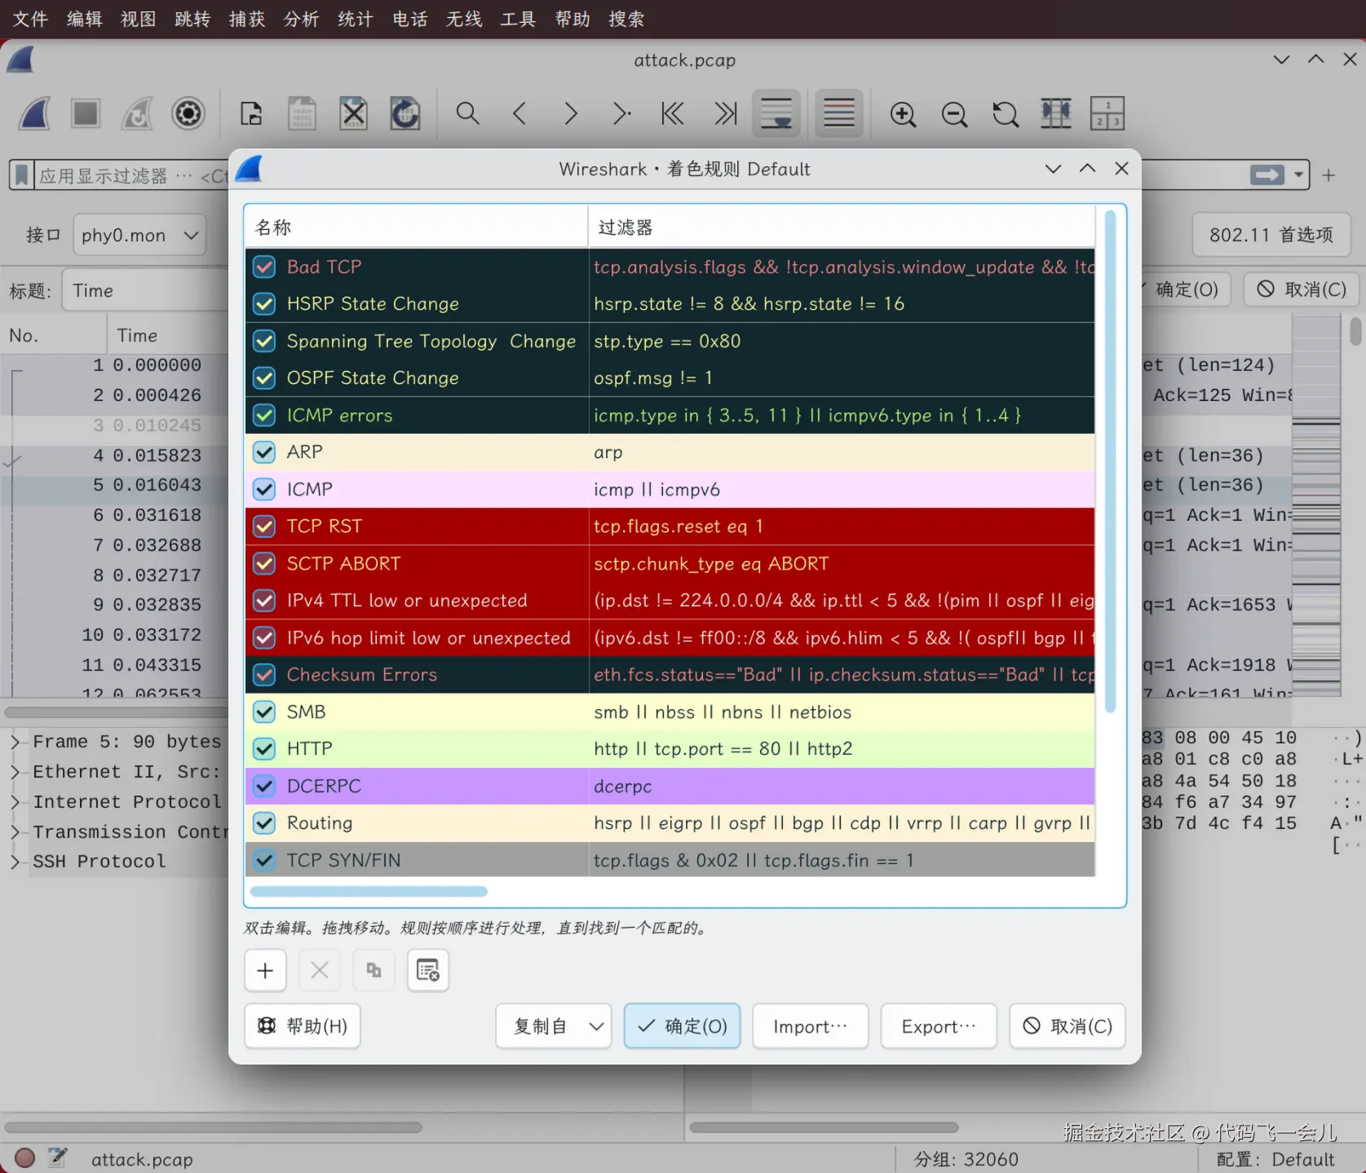Expand the Frame 5 details row
1366x1173 pixels.
[15, 742]
